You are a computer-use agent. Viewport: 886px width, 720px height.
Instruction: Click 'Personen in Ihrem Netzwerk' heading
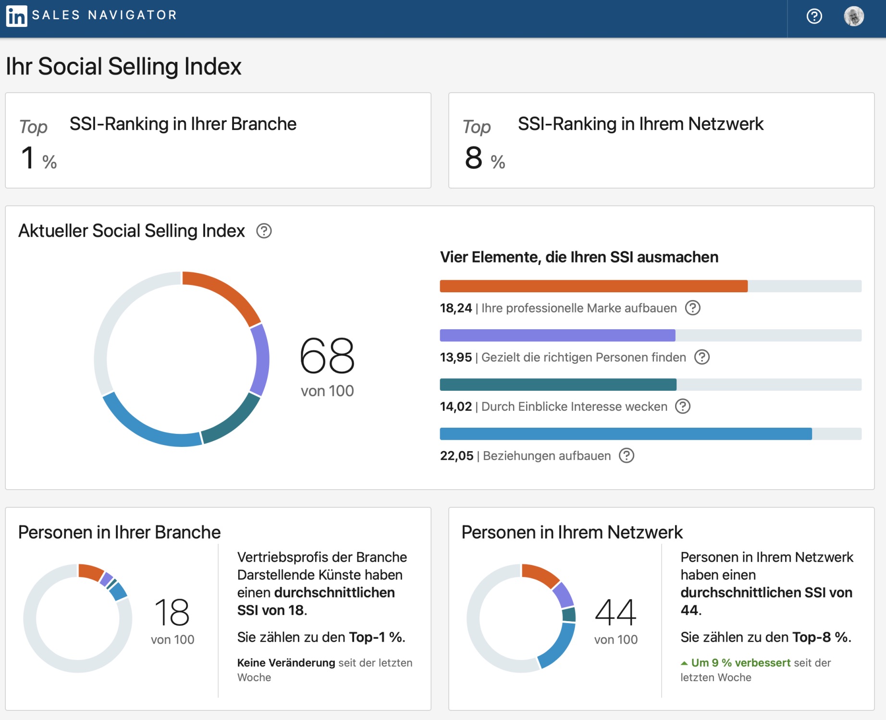[572, 532]
